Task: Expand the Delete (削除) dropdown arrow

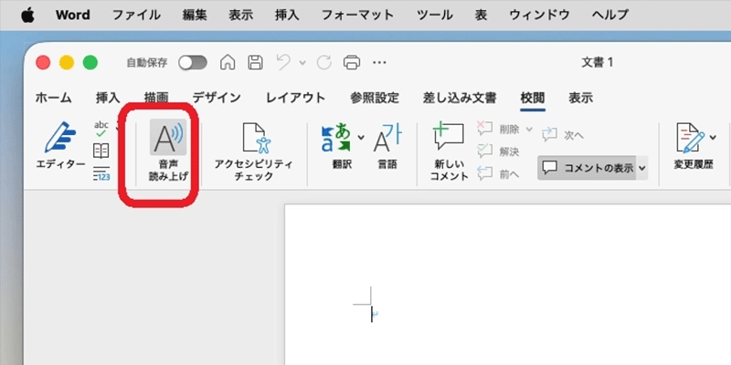Action: (x=529, y=130)
